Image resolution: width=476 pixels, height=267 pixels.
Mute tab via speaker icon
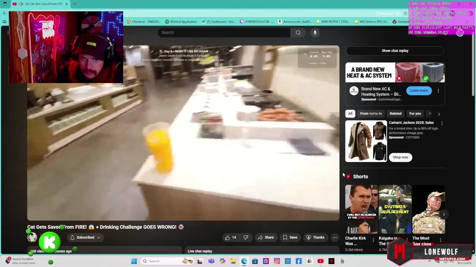(21, 4)
